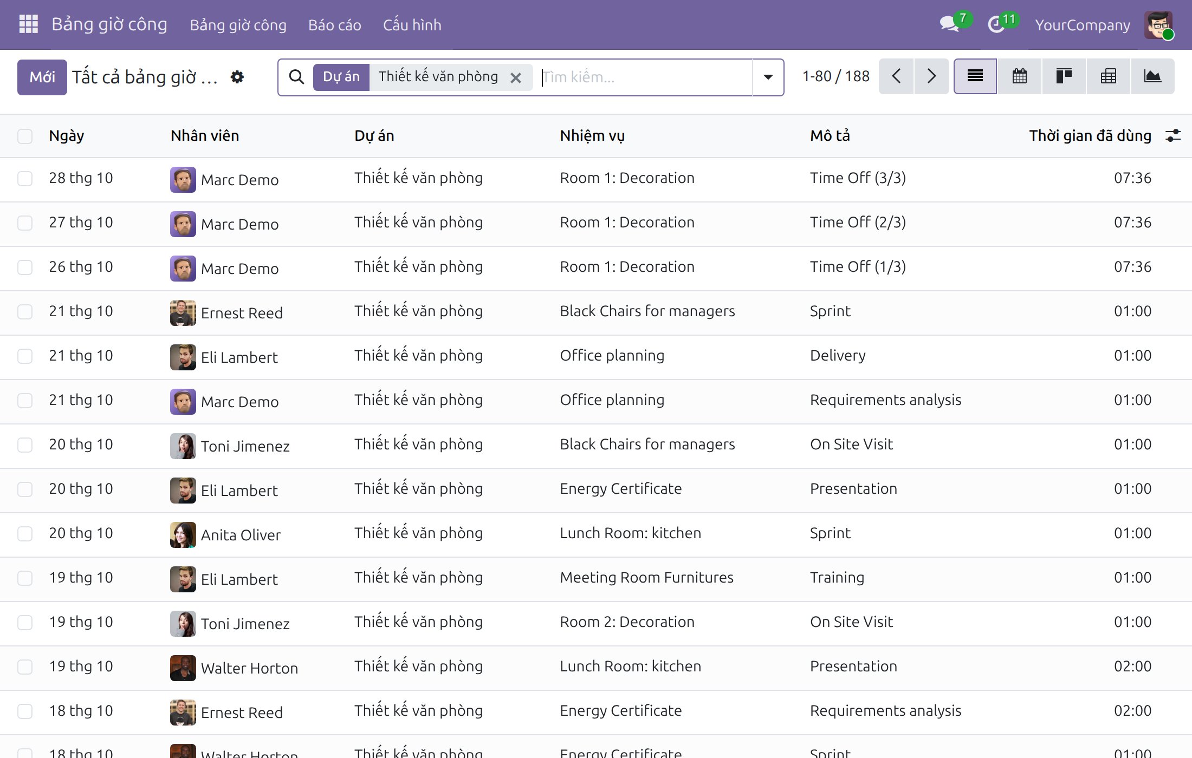
Task: Open the Meeting Room Furnitures task cell
Action: pos(646,578)
